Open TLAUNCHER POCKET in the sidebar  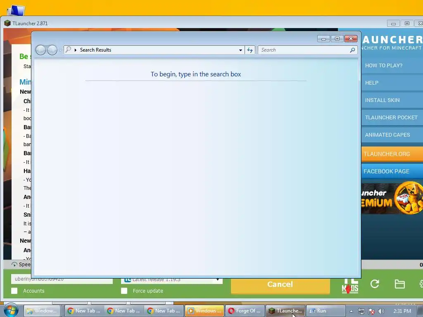tap(392, 118)
